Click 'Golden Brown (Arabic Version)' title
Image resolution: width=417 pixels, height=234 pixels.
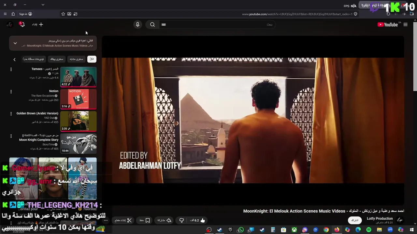click(x=37, y=113)
